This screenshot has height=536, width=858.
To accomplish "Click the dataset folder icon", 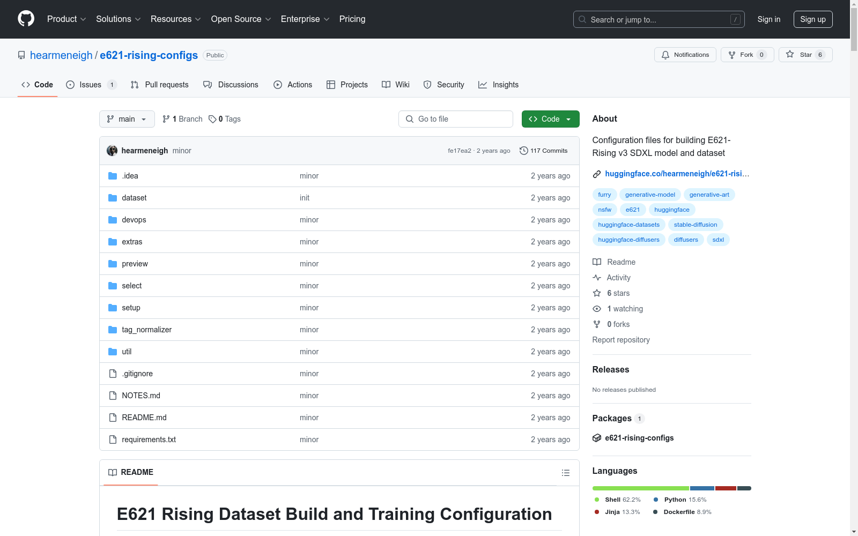I will pos(113,198).
